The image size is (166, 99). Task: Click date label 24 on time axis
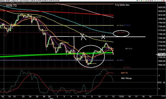click(30, 97)
